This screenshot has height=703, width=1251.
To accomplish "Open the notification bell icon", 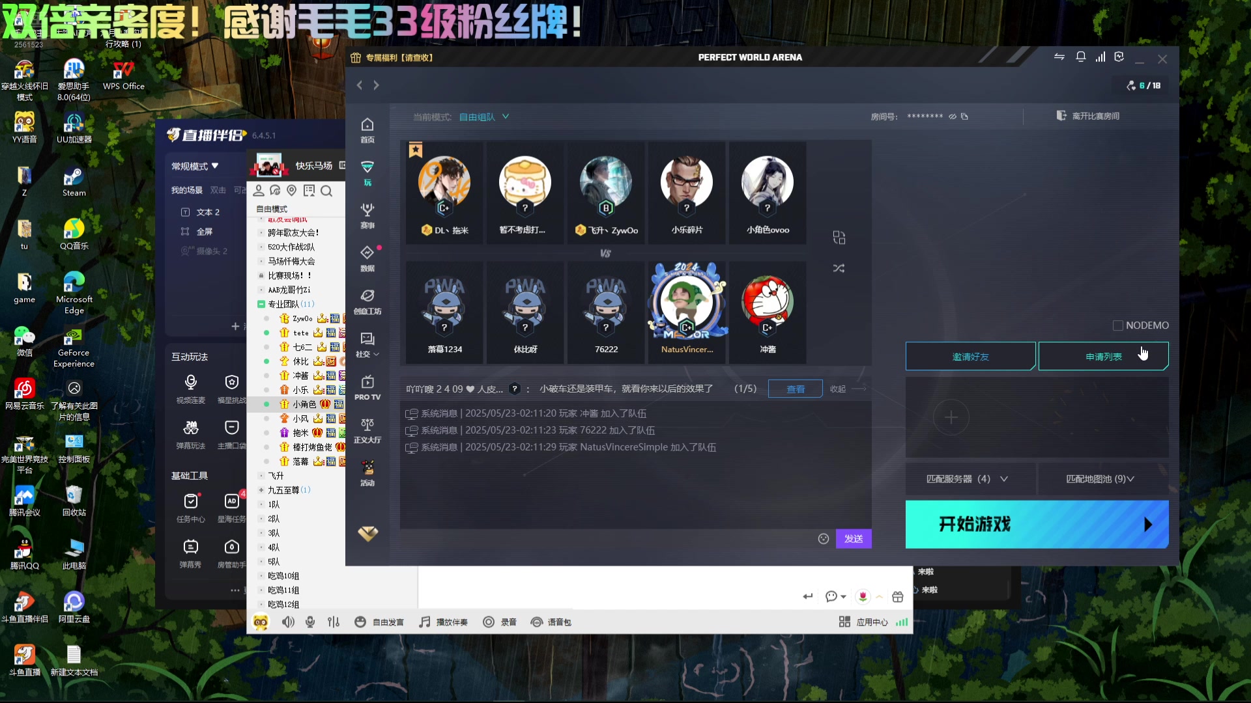I will pos(1081,57).
